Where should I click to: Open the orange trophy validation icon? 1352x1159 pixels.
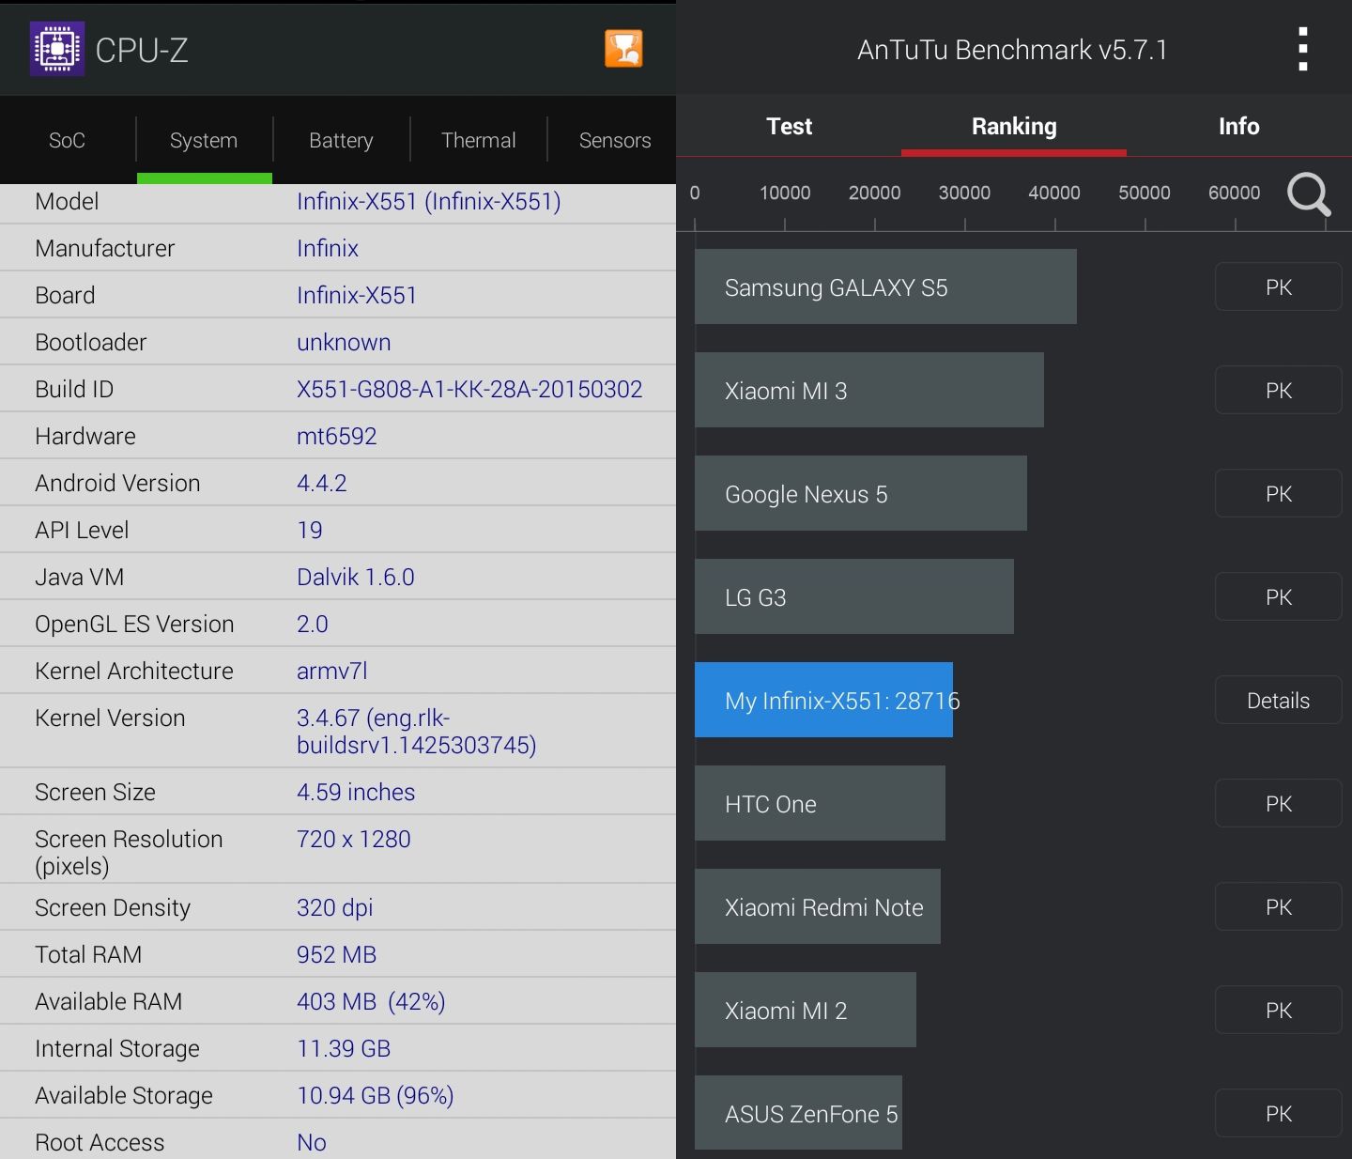(623, 49)
